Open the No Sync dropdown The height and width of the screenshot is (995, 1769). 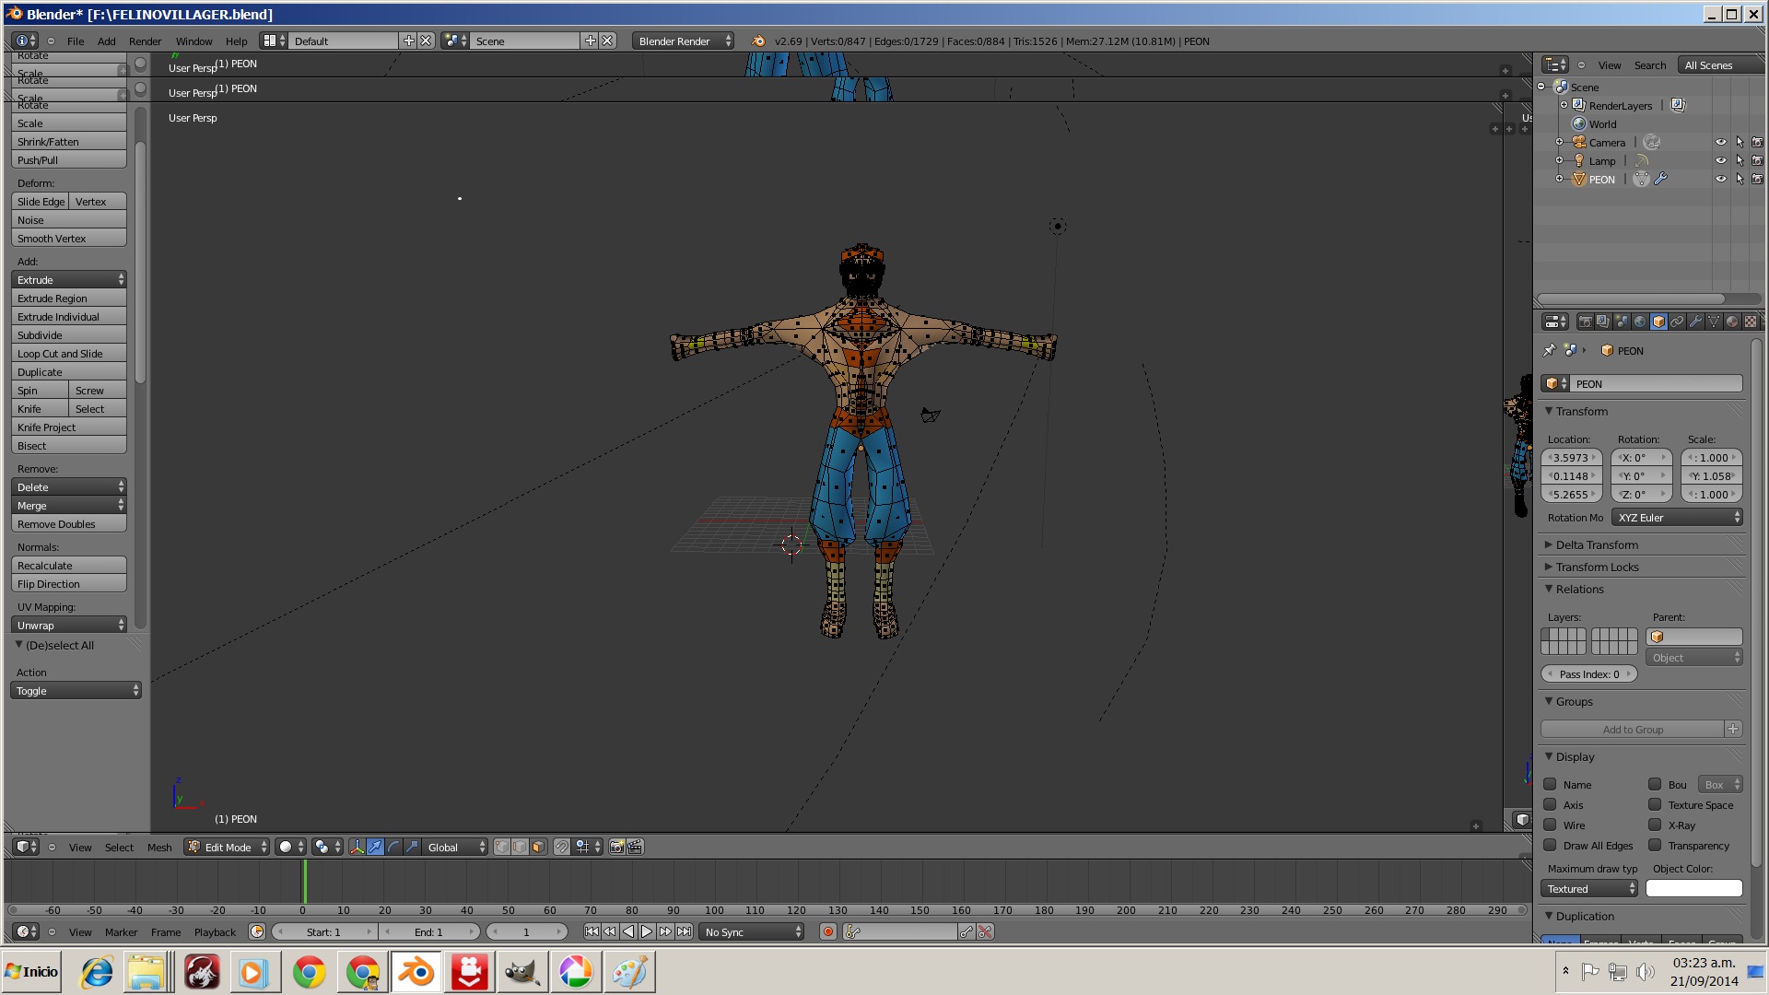pos(752,932)
